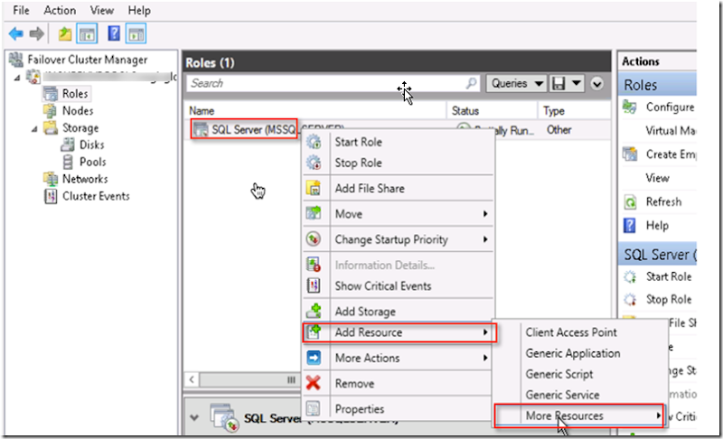The image size is (723, 439).
Task: Click the red X Remove icon
Action: coord(313,383)
